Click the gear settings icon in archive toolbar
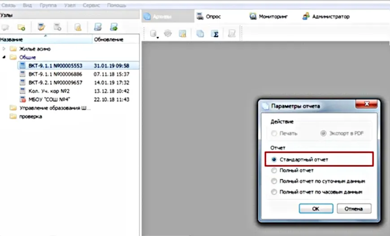The height and width of the screenshot is (236, 390). (168, 34)
